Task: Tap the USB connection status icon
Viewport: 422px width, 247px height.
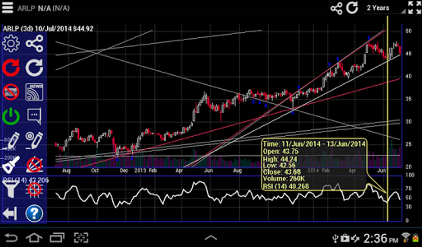Action: [335, 238]
